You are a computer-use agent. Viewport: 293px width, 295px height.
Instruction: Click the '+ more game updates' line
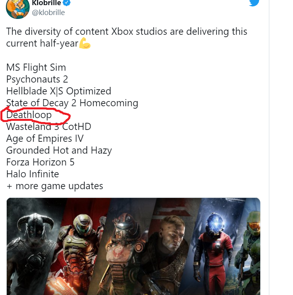pos(54,186)
